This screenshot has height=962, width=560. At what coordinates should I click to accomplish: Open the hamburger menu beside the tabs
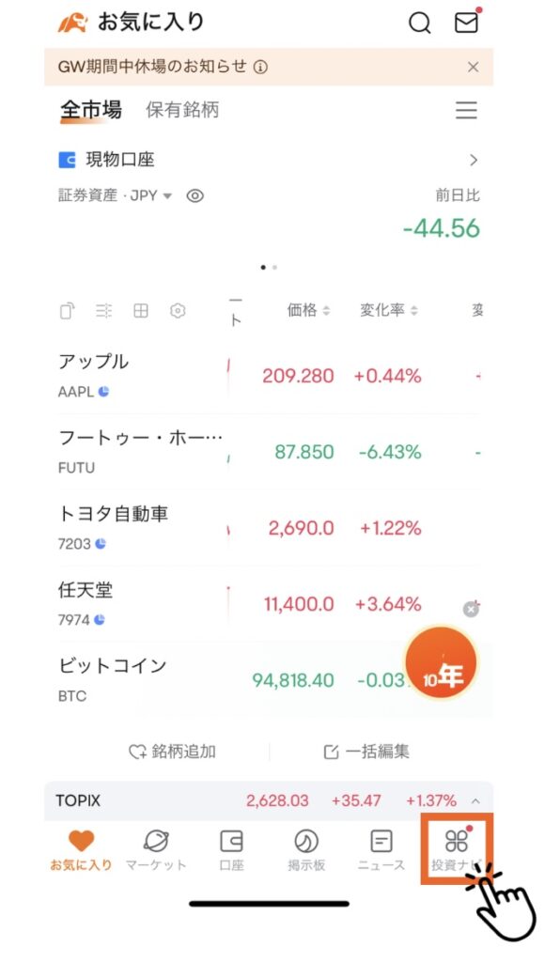tap(466, 111)
